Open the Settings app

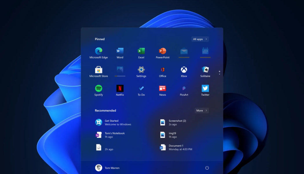click(x=141, y=71)
